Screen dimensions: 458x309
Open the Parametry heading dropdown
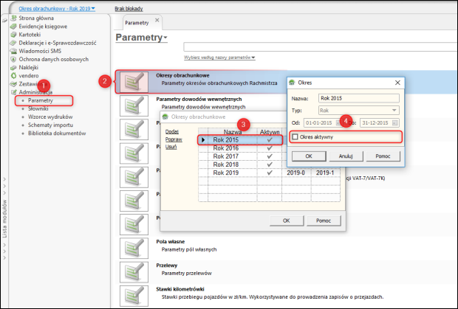[x=141, y=38]
